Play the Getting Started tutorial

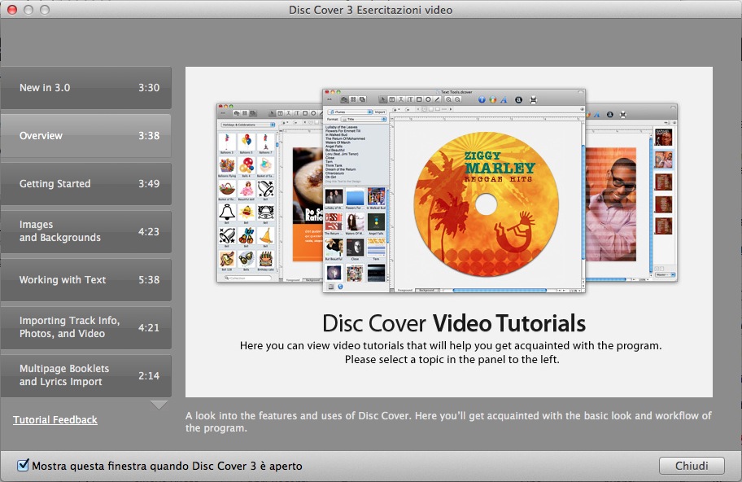point(85,184)
